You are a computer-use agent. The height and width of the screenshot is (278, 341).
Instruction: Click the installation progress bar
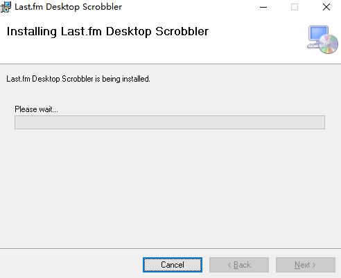coord(170,122)
